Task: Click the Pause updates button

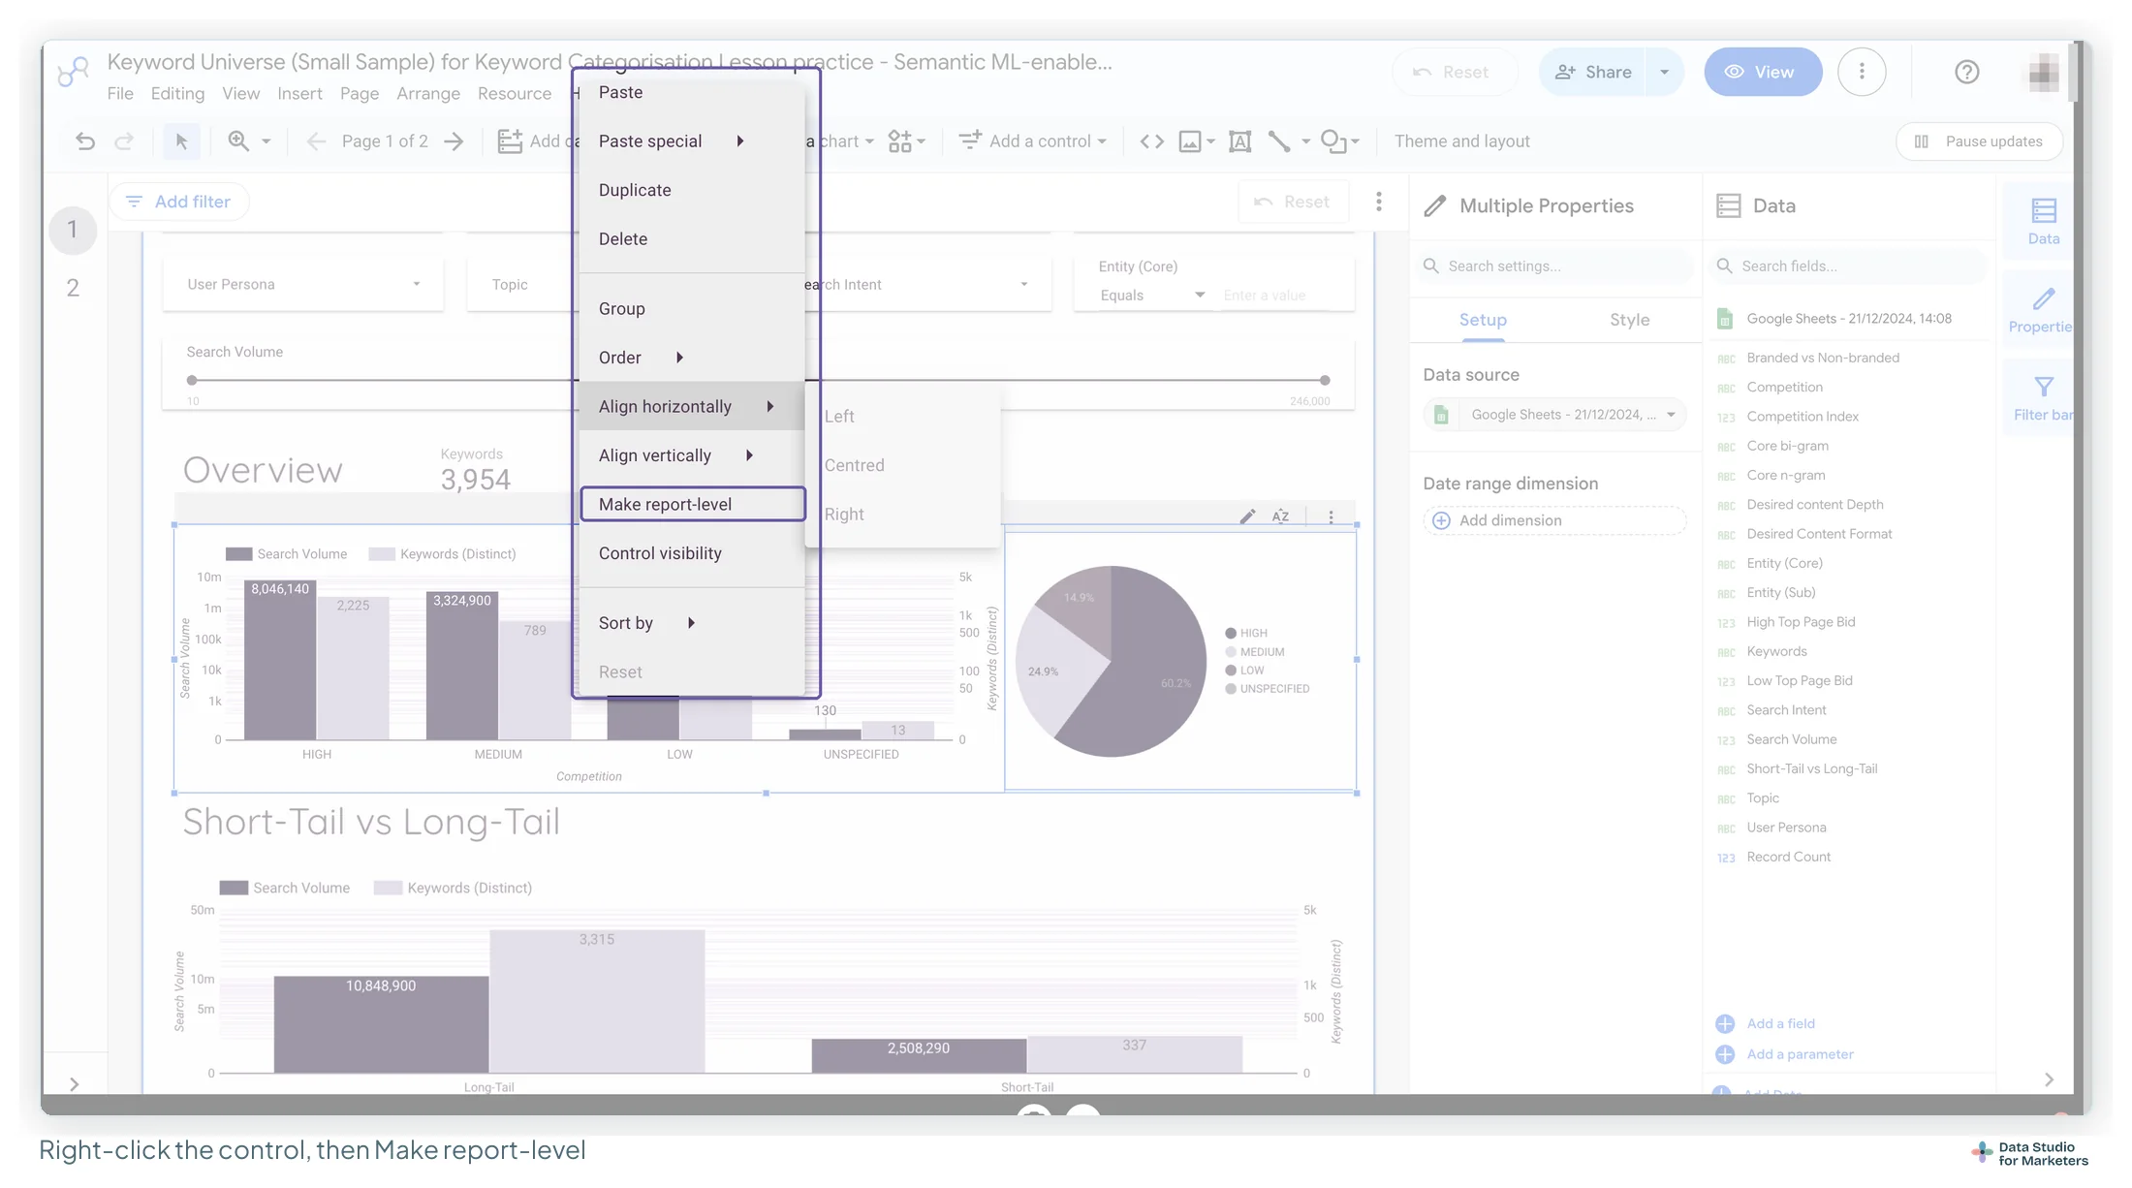Action: [1980, 141]
